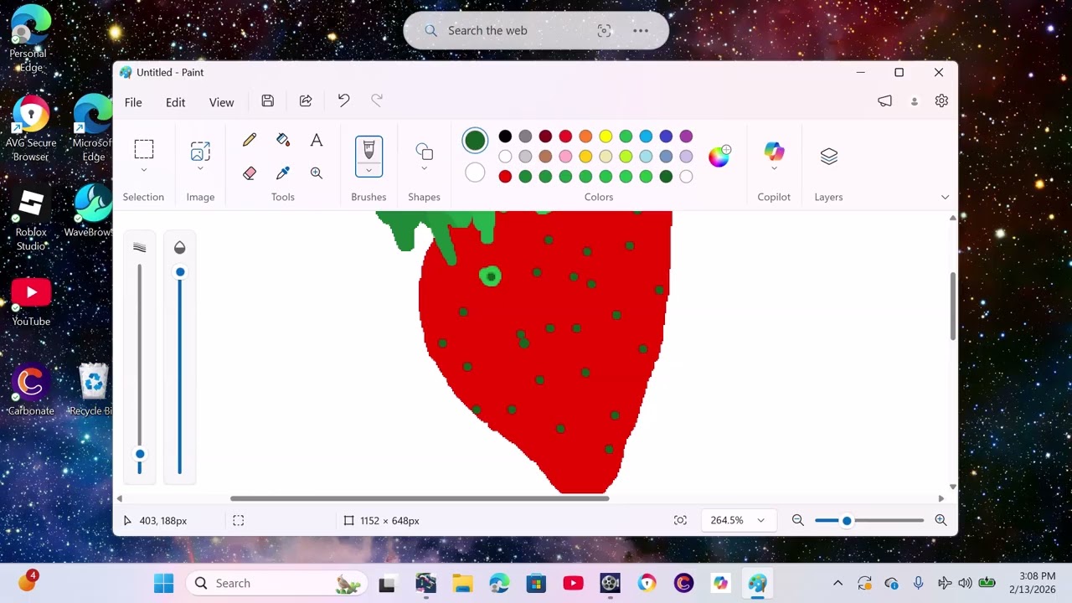
Task: Click the Brushes tool icon
Action: pos(368,150)
